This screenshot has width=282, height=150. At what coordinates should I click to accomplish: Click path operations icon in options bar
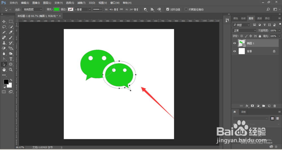tap(146, 10)
